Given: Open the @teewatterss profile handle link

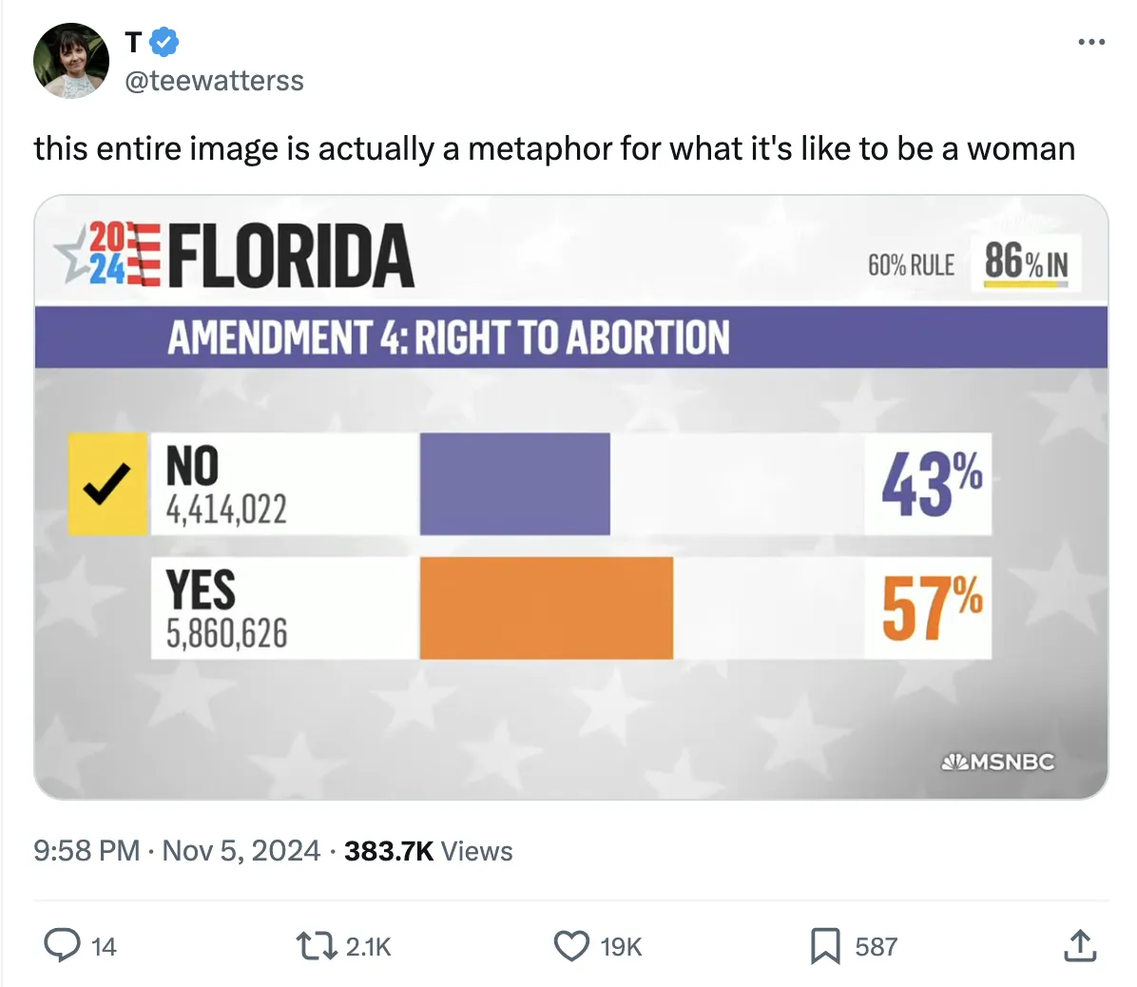Looking at the screenshot, I should click(214, 81).
